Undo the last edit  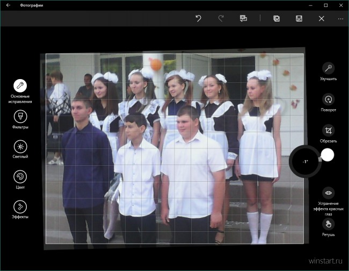[x=198, y=18]
